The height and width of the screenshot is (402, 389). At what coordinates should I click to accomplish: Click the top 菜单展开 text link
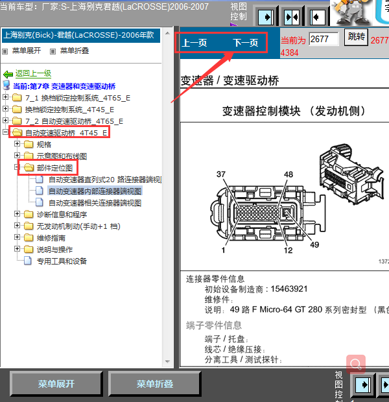tap(27, 51)
